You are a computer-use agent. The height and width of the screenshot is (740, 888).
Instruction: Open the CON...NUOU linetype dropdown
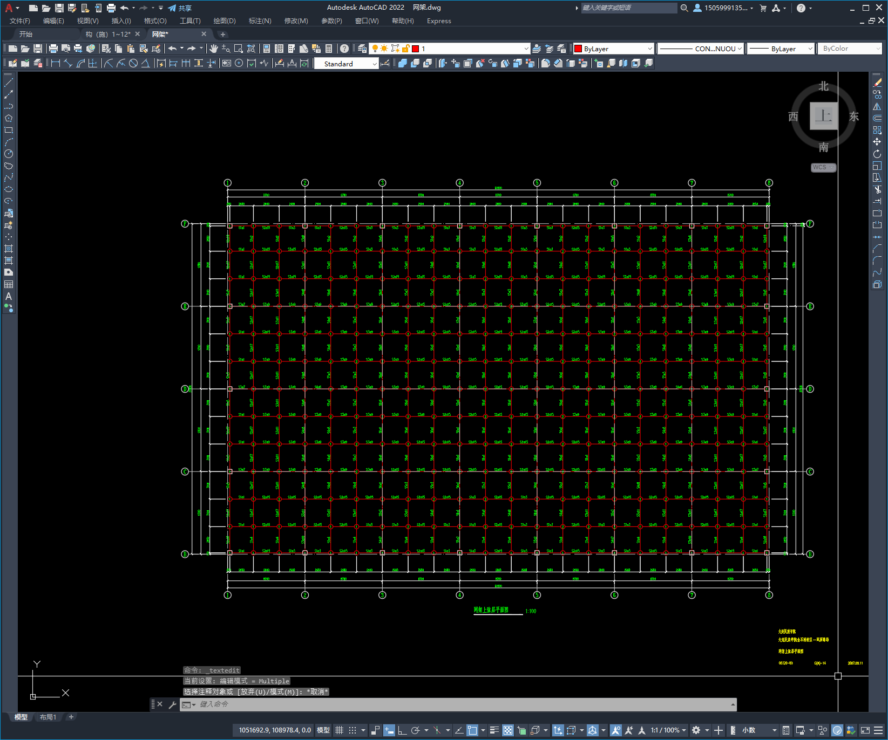(x=701, y=49)
